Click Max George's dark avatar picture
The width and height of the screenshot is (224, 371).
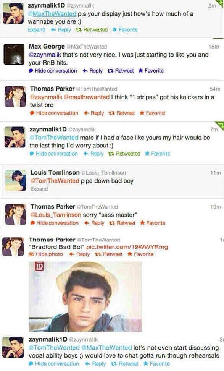click(14, 54)
